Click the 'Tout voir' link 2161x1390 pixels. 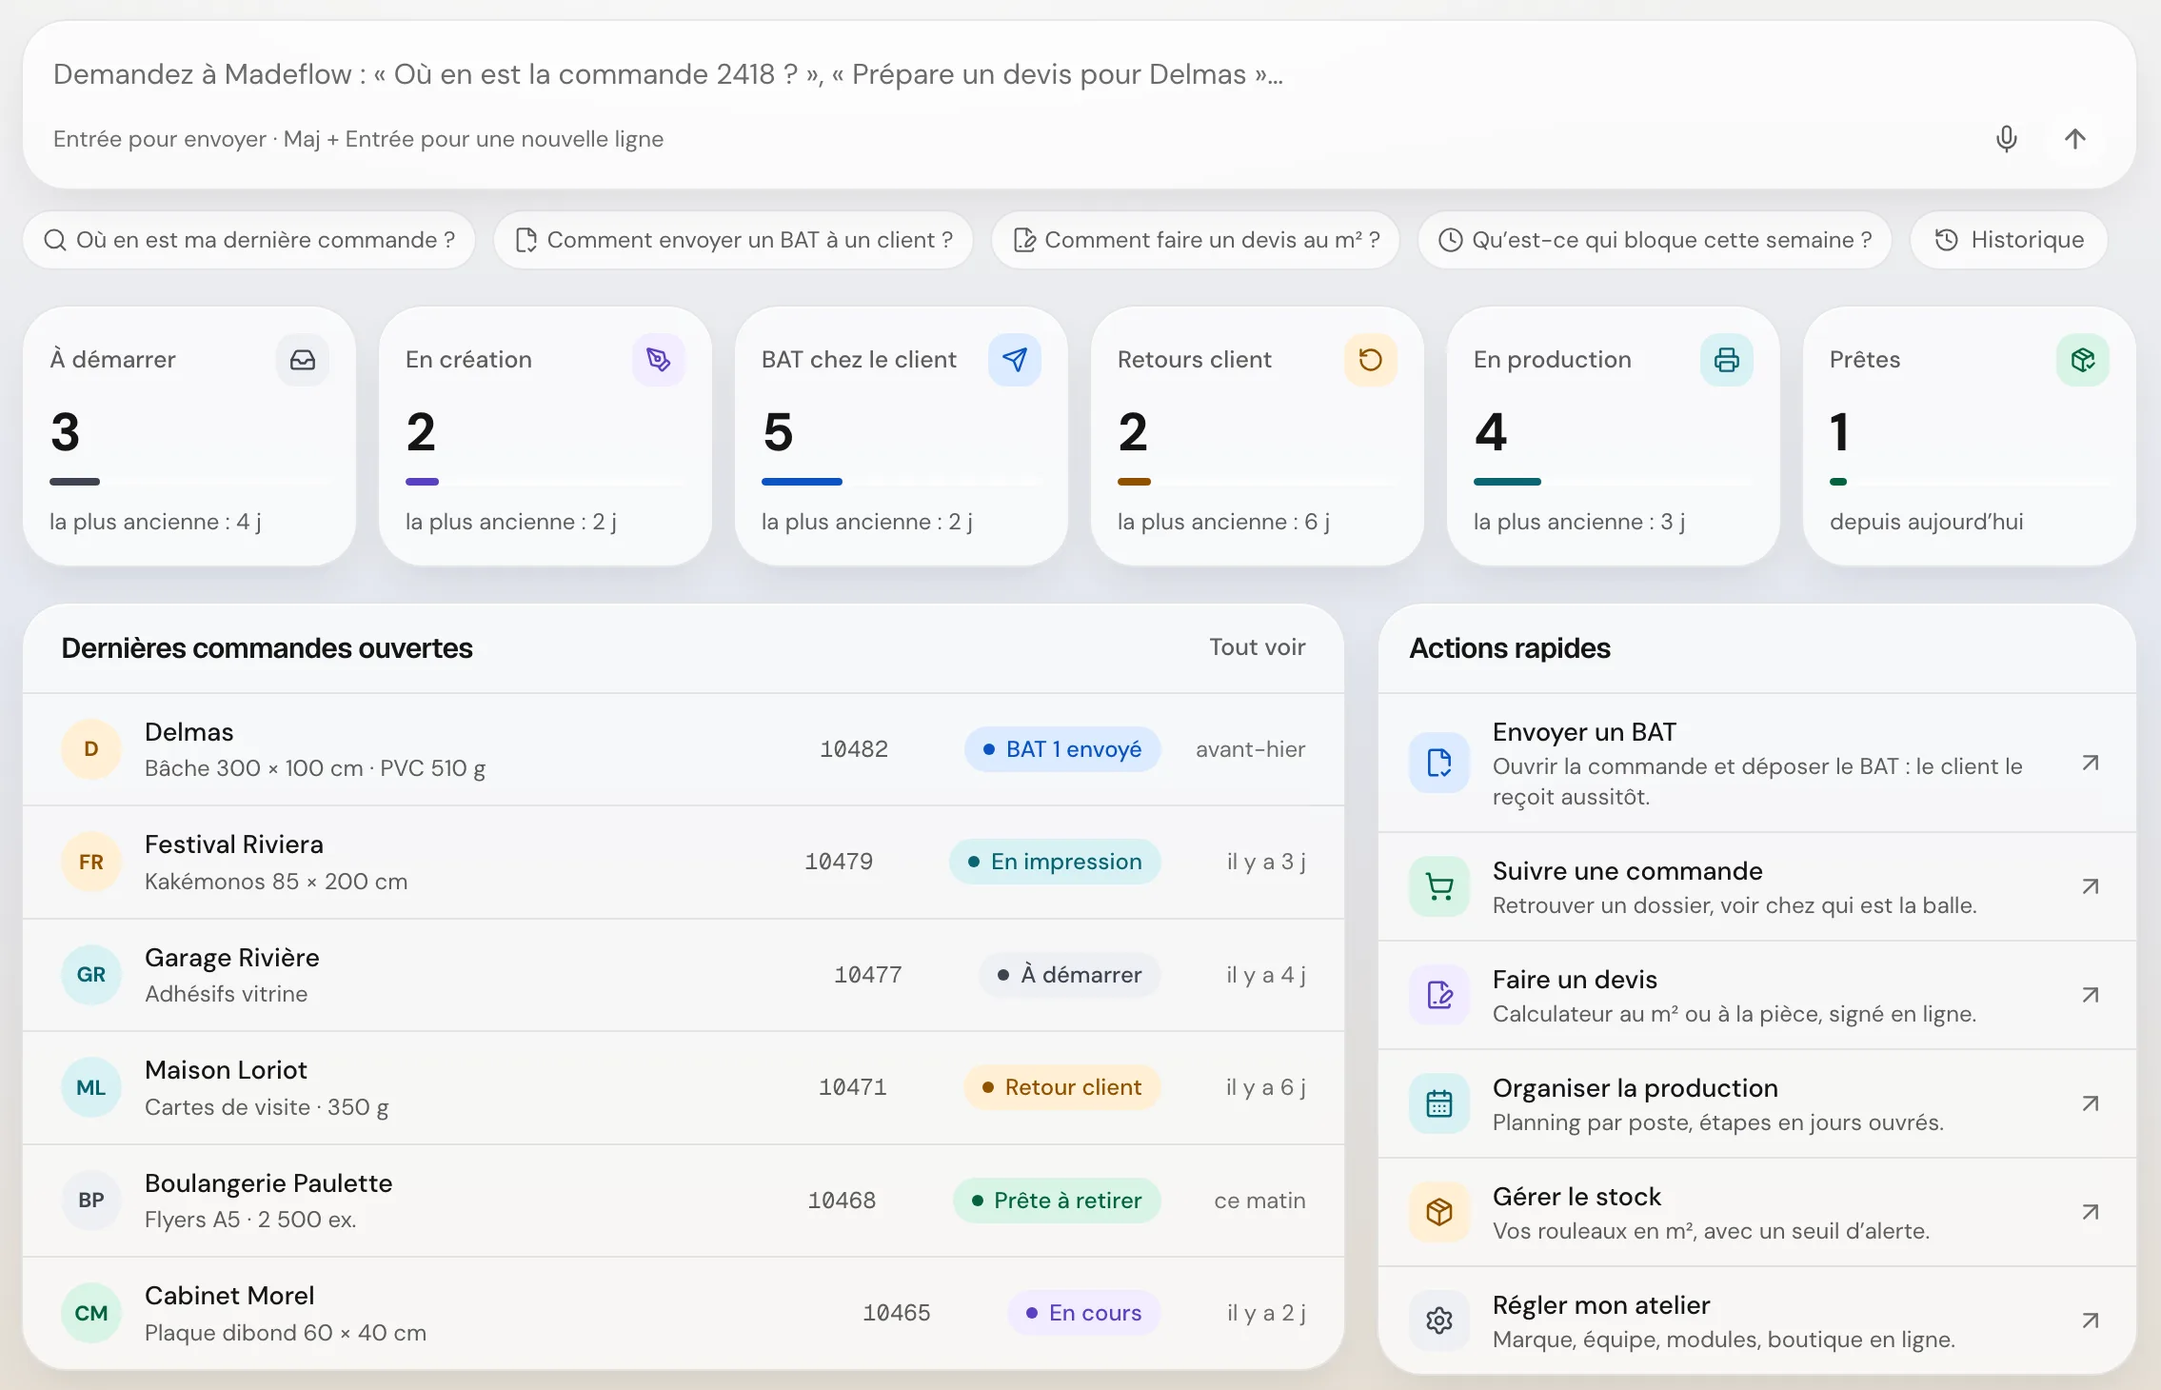click(x=1257, y=647)
